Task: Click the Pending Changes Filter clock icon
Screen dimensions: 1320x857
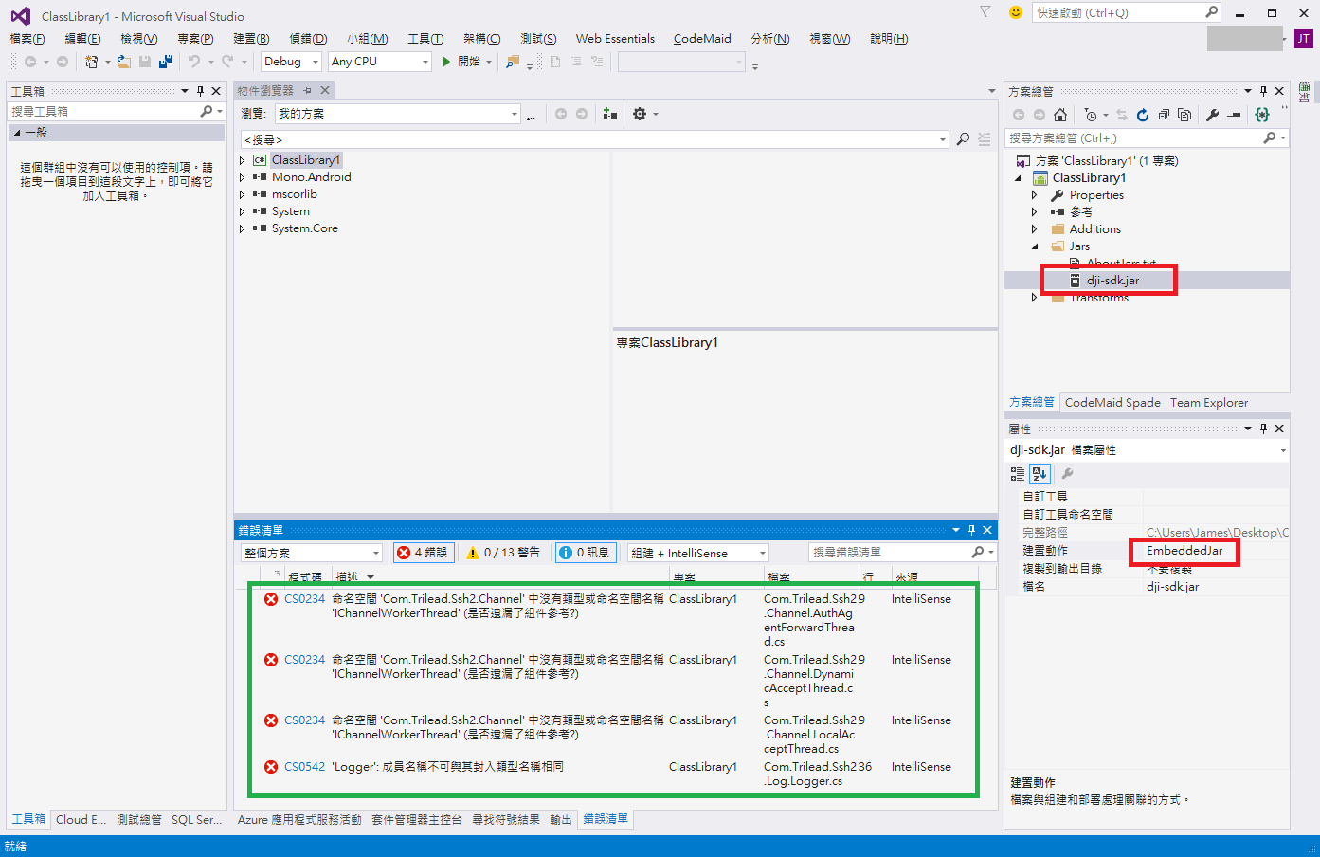Action: [1091, 115]
